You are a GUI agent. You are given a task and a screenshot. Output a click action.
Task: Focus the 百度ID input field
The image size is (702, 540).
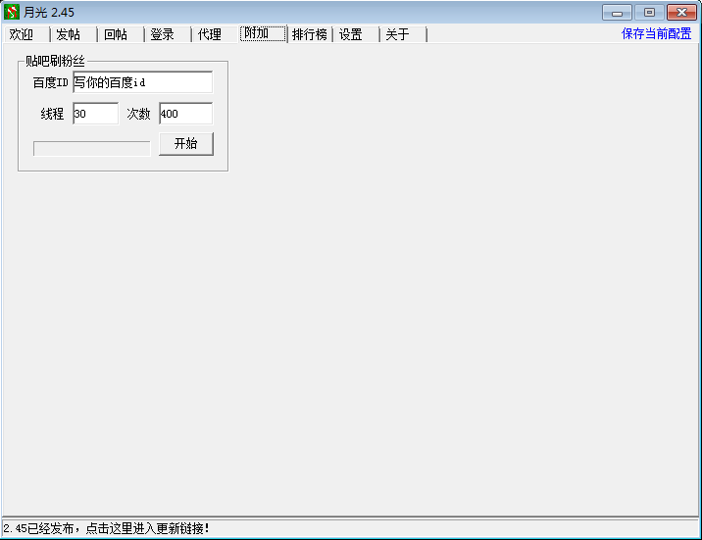(142, 82)
